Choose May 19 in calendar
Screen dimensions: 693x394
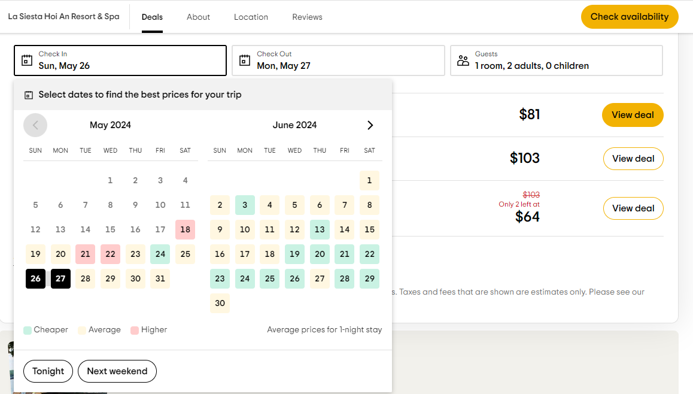35,254
